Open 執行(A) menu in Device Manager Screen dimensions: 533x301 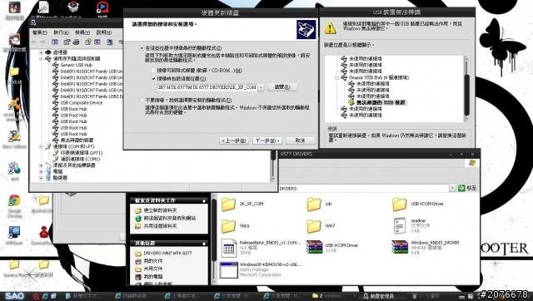[x=61, y=32]
